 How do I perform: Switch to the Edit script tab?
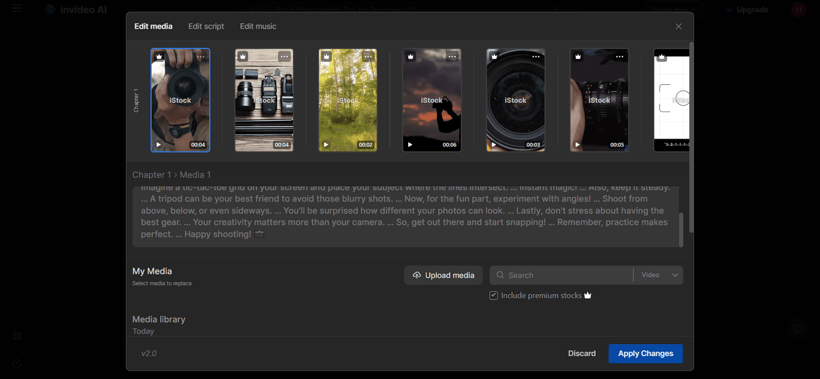(x=206, y=26)
